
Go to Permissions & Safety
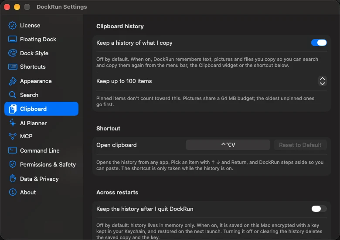[48, 164]
